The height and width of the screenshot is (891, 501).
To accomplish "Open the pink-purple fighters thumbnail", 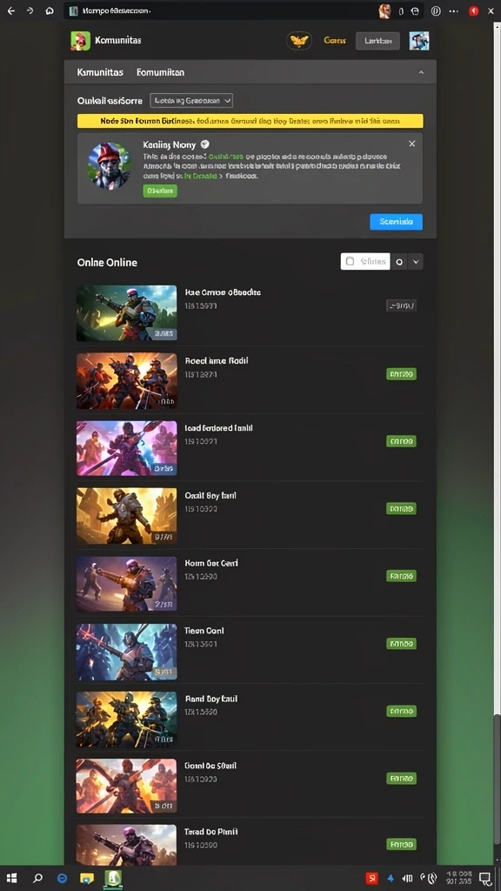I will click(127, 448).
